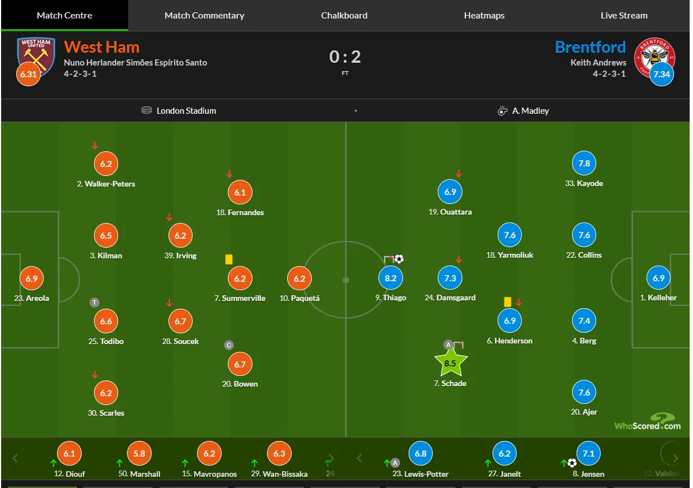
Task: Click the captain badge beside Bowen
Action: tap(228, 345)
